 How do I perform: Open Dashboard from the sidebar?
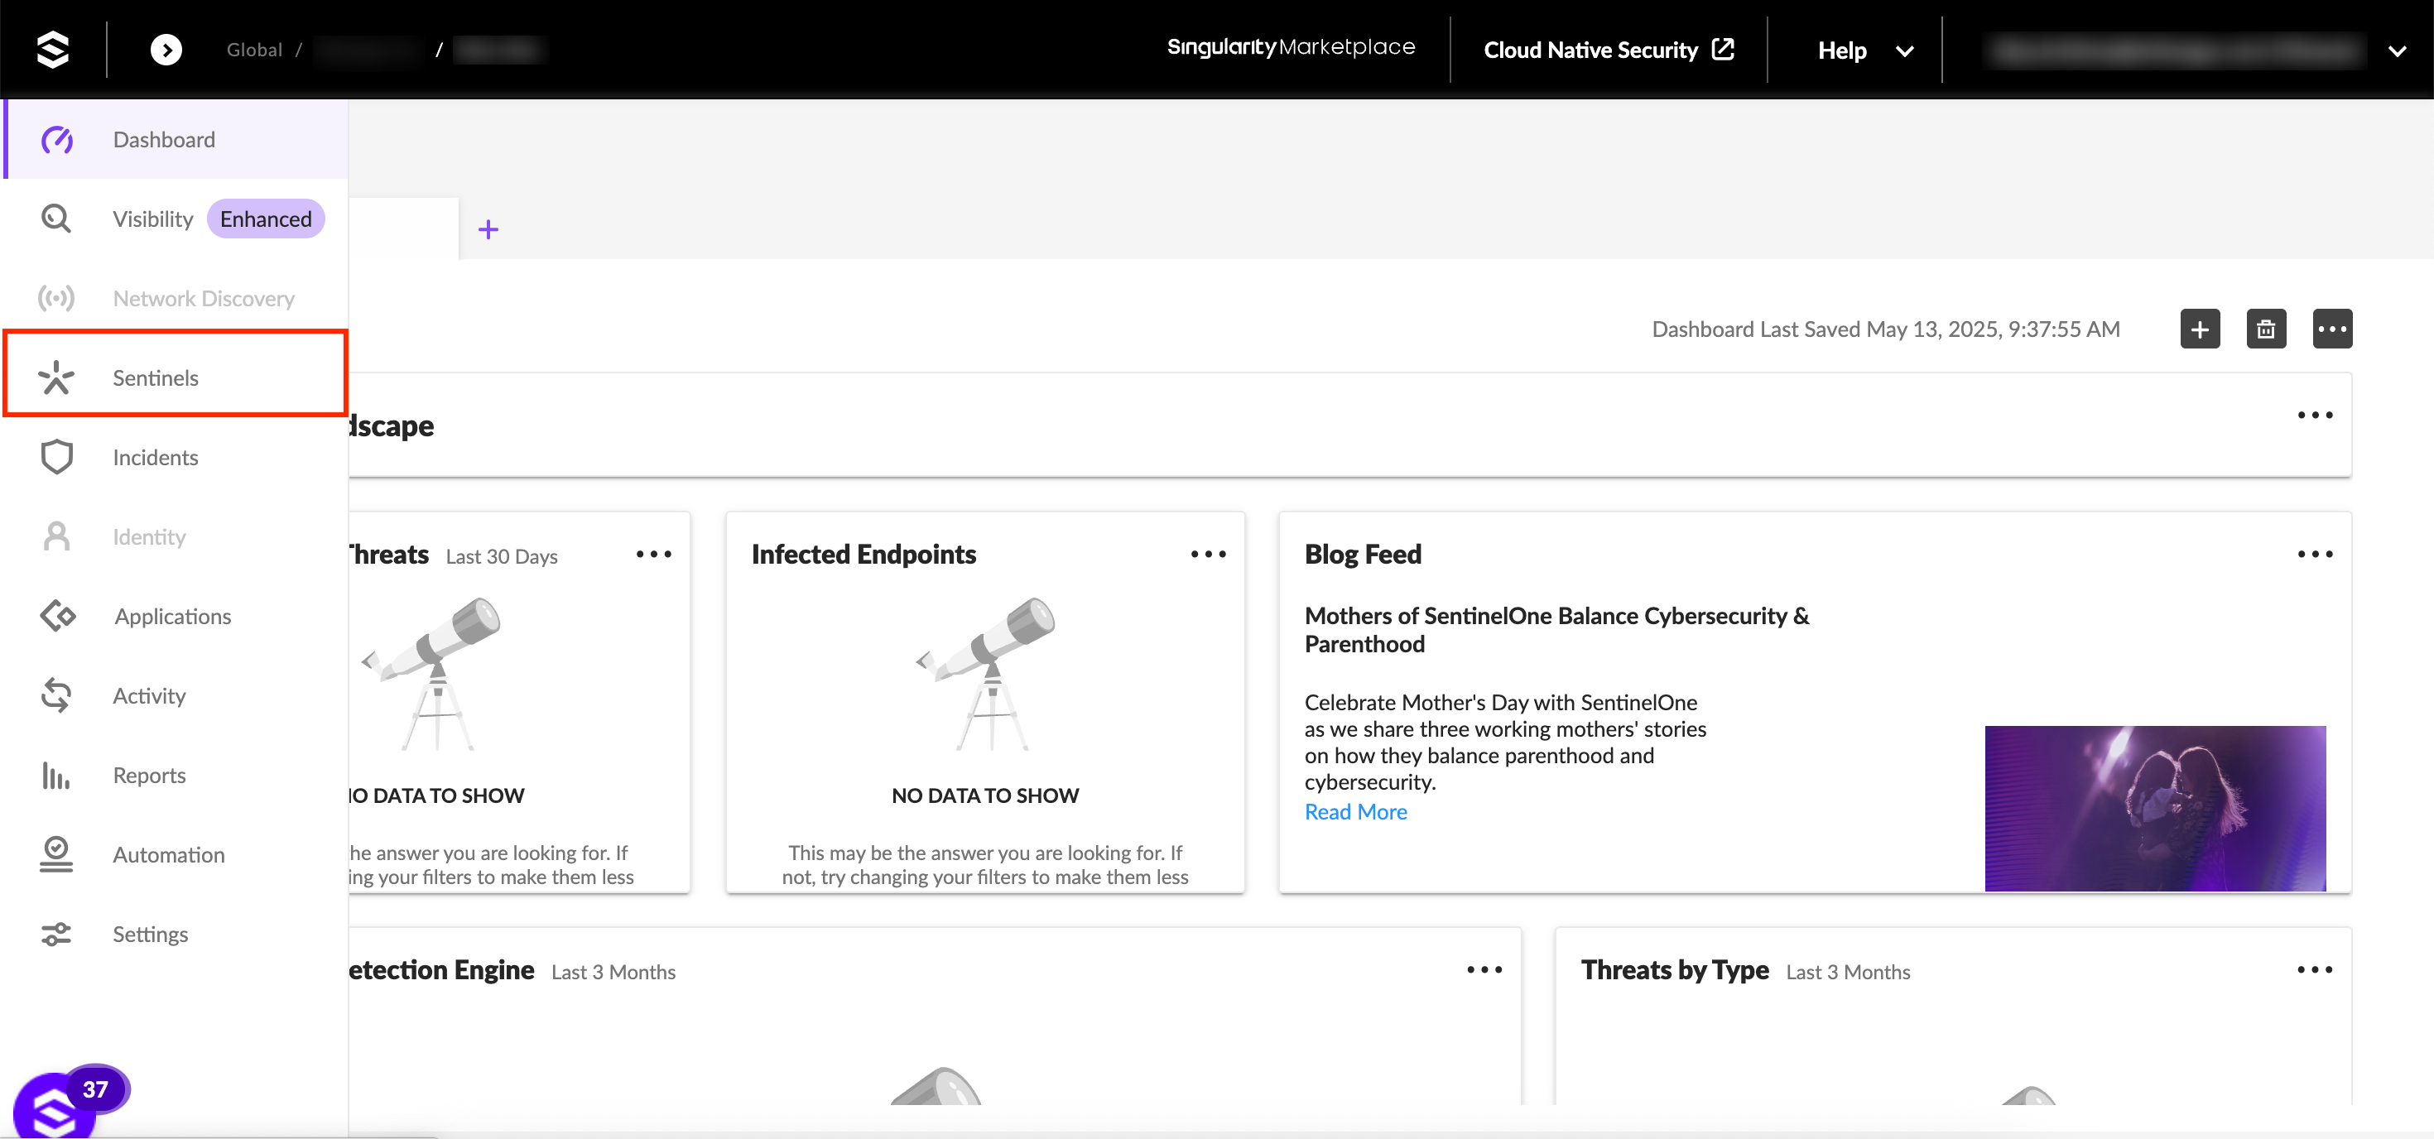tap(176, 140)
